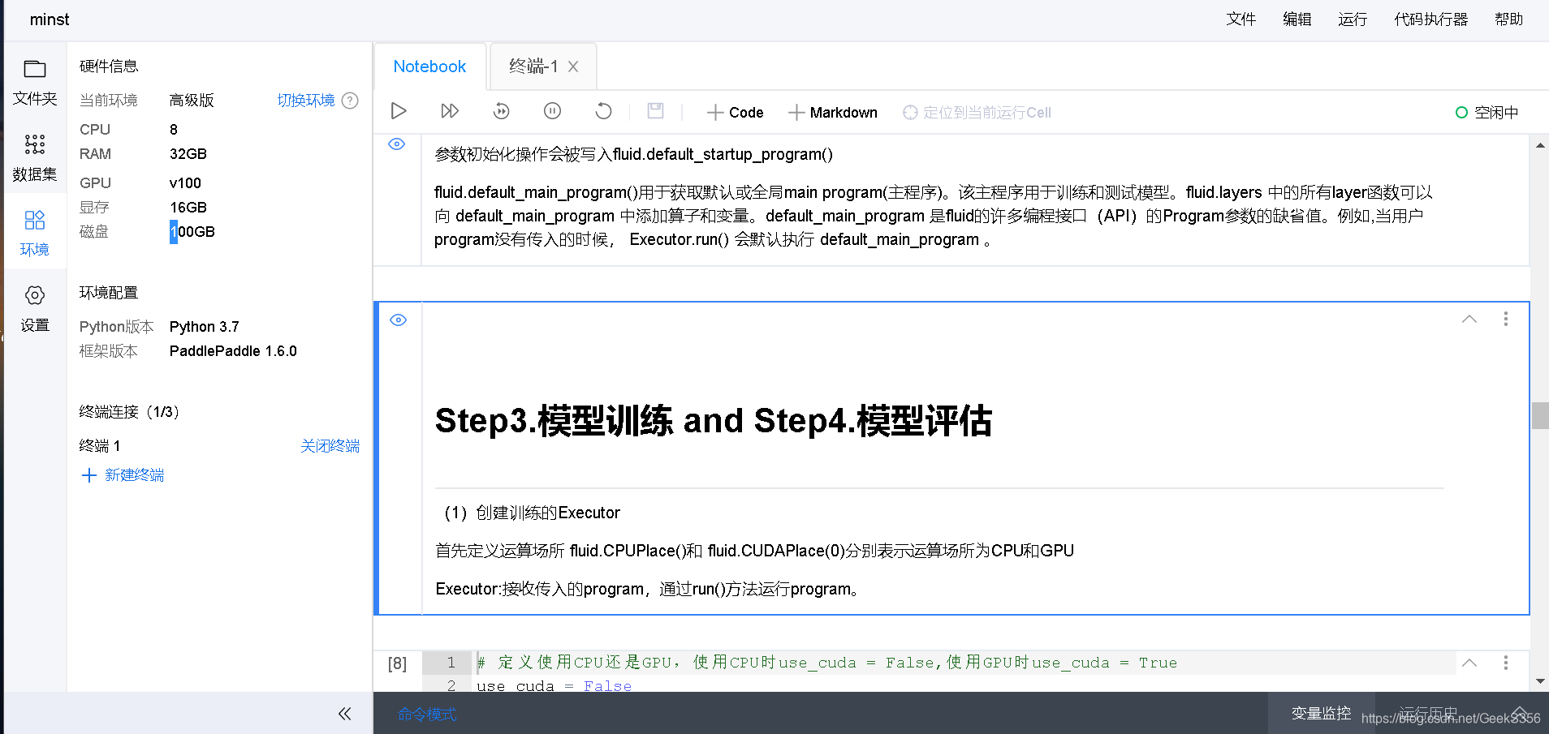Switch to the Notebook tab
This screenshot has width=1549, height=734.
coord(429,67)
